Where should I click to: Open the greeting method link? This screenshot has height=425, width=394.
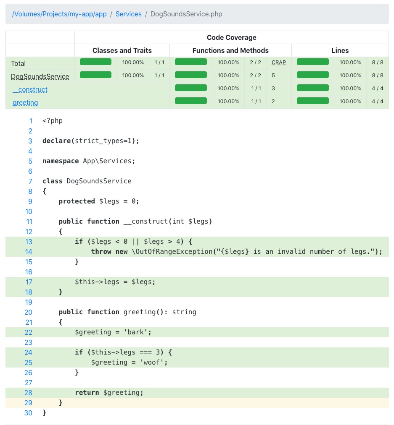(25, 102)
